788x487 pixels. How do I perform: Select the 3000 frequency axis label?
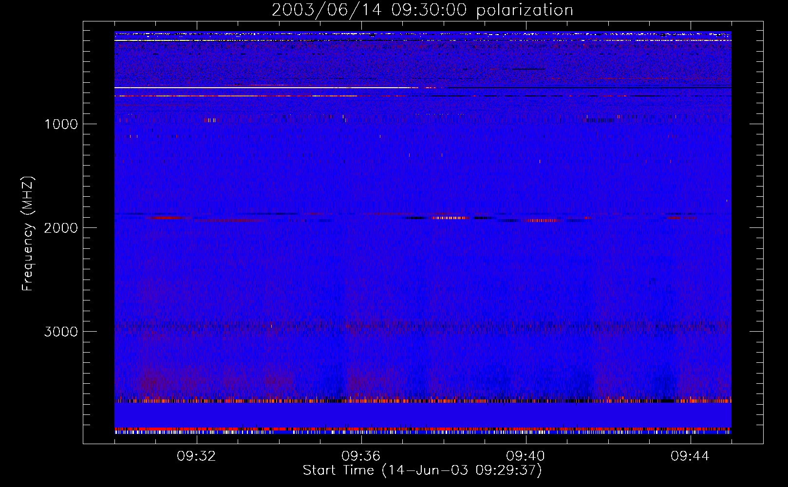pos(61,332)
